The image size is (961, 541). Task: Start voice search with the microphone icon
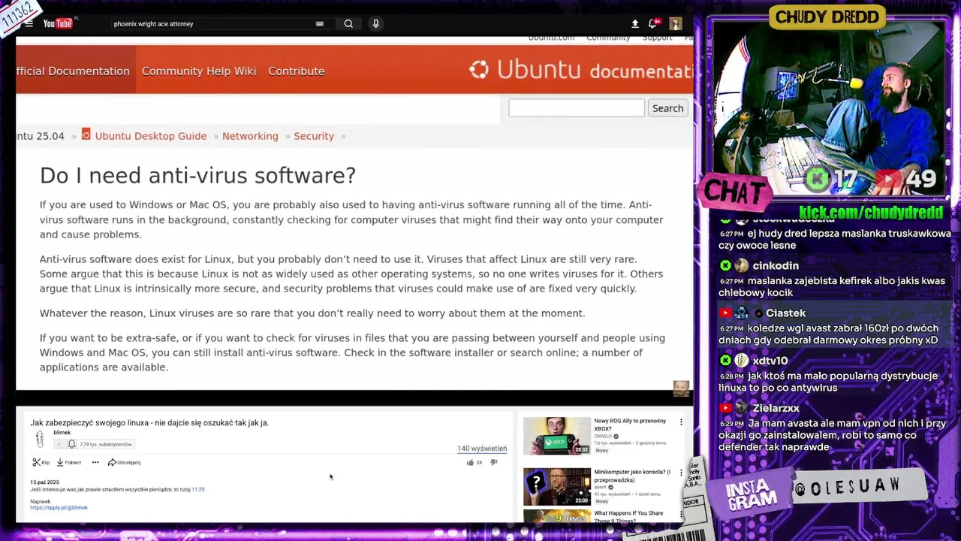point(375,24)
